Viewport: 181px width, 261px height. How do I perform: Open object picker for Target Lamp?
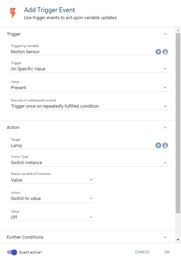point(165,145)
